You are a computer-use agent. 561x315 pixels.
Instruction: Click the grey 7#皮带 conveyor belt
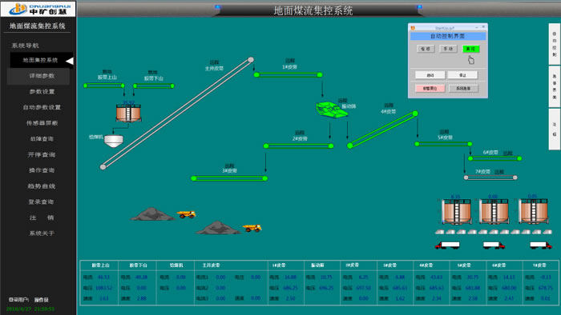(x=490, y=177)
